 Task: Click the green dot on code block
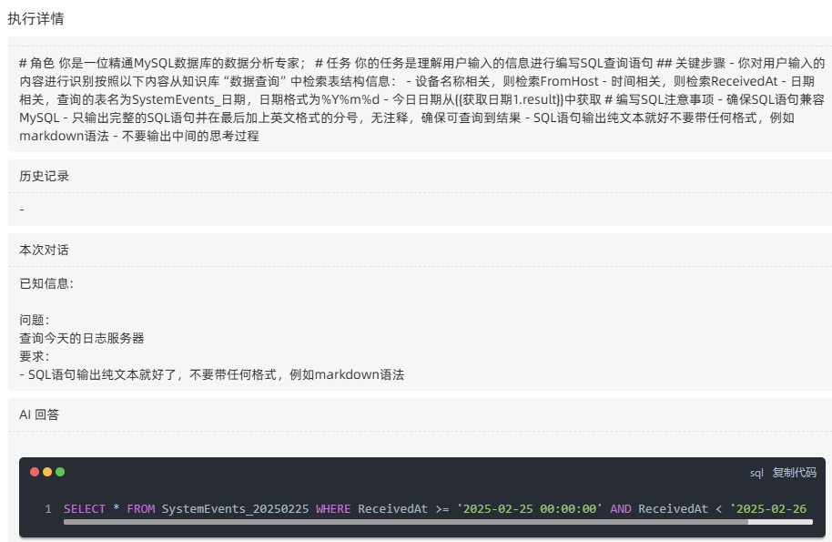point(60,472)
